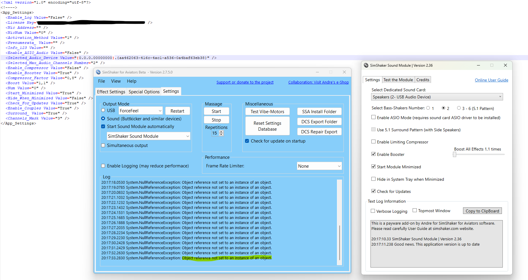Click the Selected_Audio_Device XML line

(111, 58)
